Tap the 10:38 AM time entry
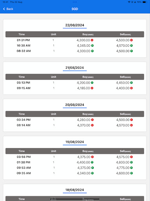 [x=23, y=46]
